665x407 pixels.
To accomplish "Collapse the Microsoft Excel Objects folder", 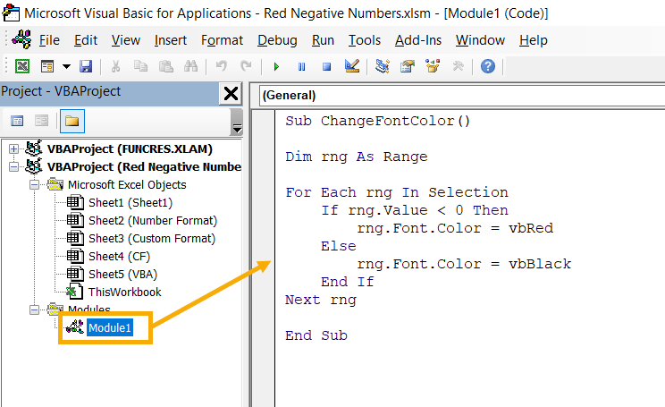I will point(33,184).
